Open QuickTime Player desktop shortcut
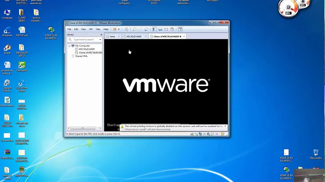Screen dimensions: 325x182 [x=22, y=86]
